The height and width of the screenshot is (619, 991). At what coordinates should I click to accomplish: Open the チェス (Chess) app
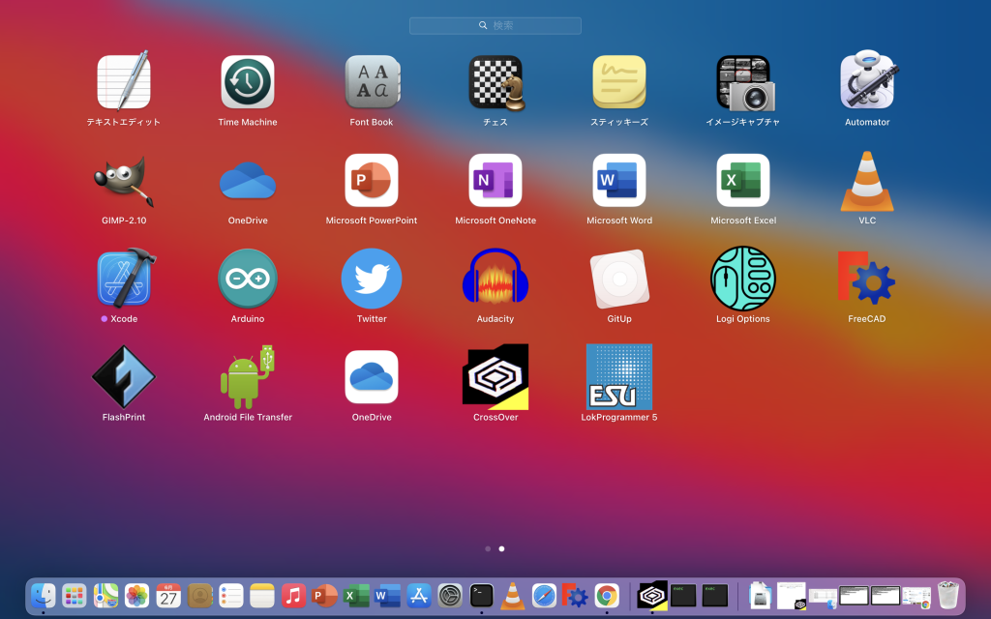click(x=495, y=82)
